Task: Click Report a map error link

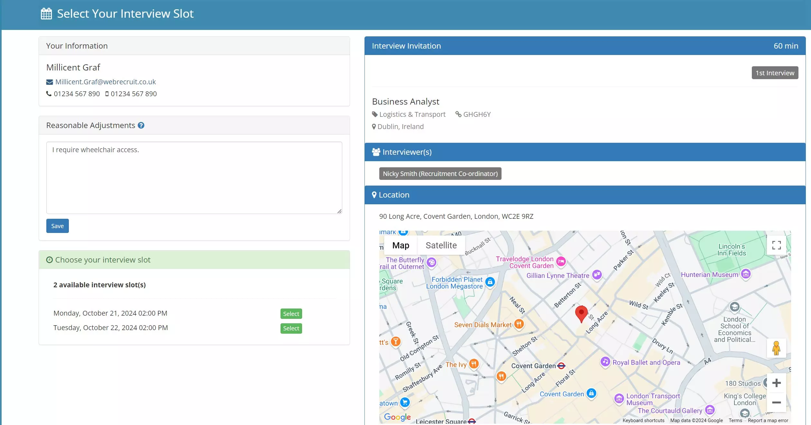Action: (768, 420)
